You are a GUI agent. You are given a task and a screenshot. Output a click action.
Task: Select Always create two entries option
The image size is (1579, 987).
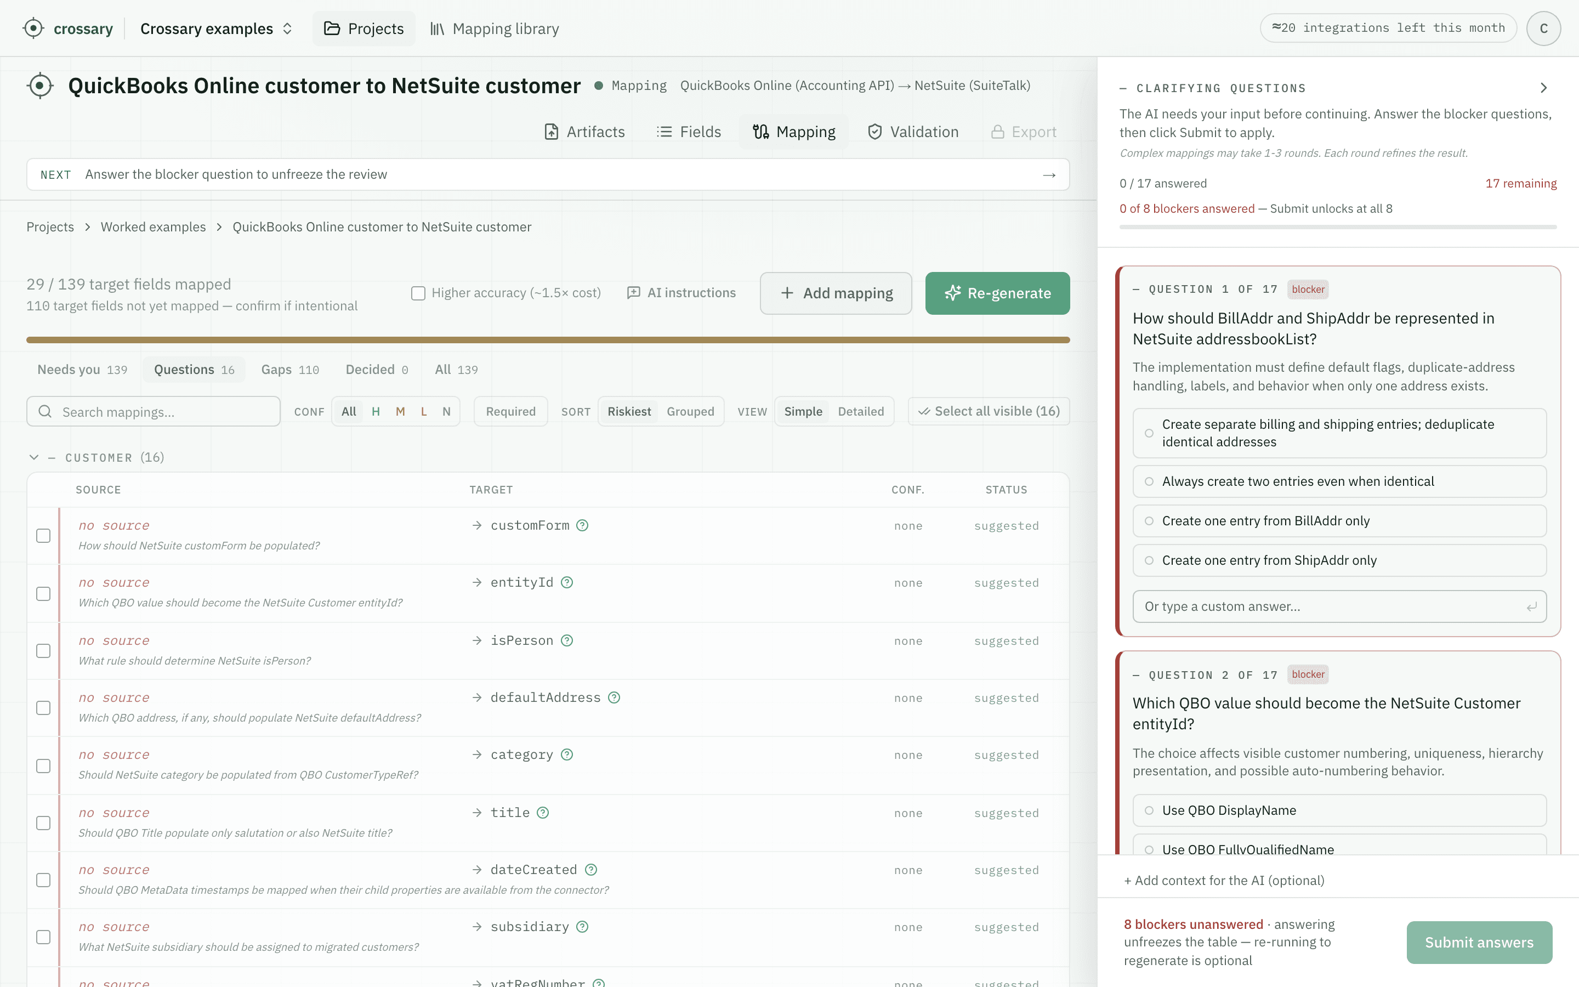pos(1339,482)
